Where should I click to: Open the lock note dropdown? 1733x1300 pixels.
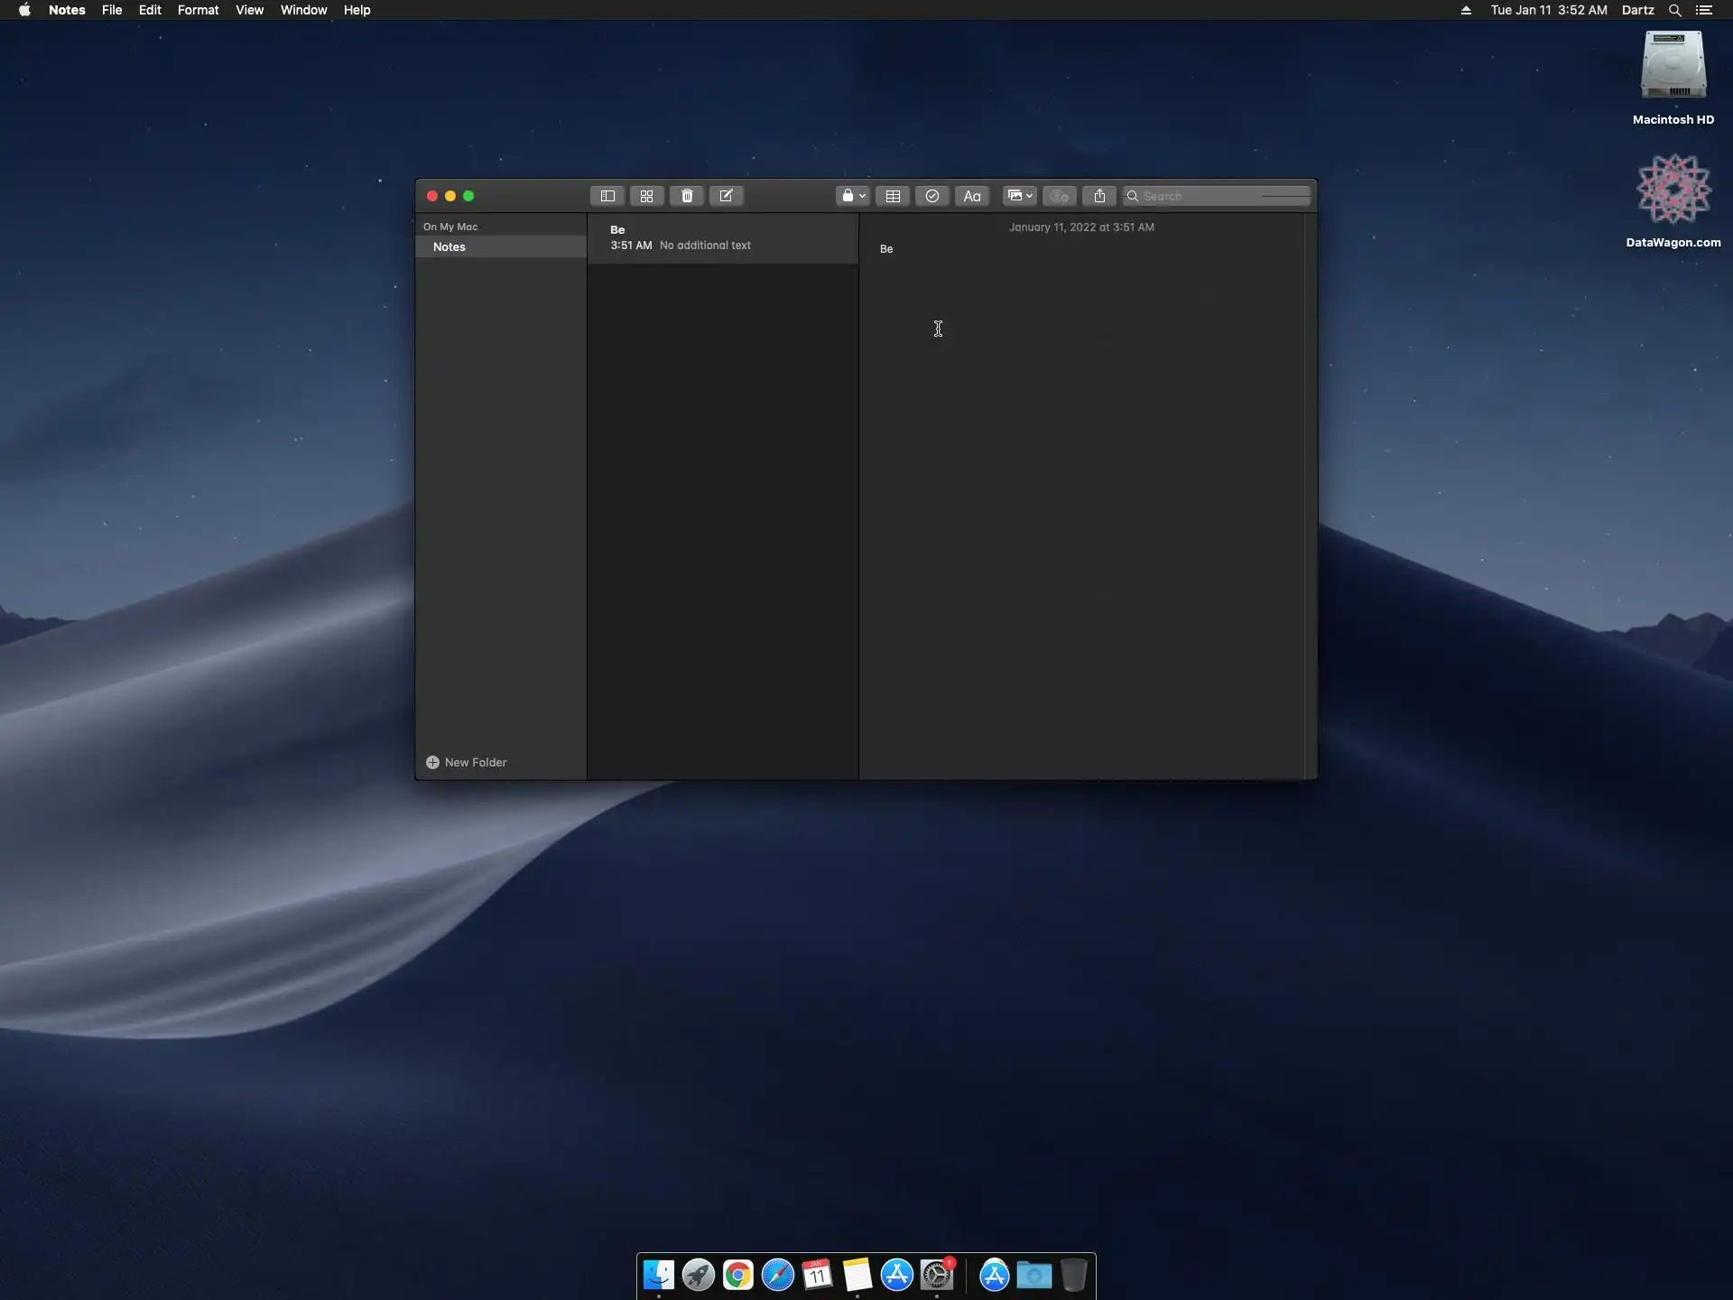(x=853, y=196)
